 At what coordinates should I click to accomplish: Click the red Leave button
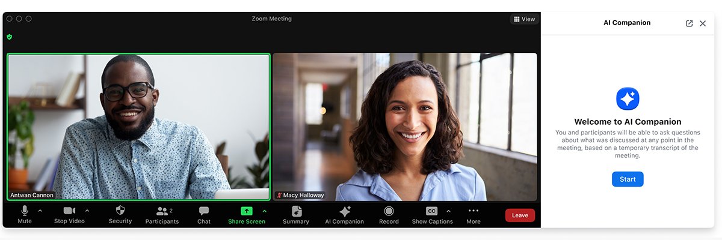pos(520,215)
